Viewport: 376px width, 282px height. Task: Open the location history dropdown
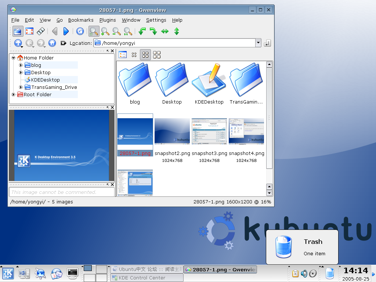tap(258, 43)
